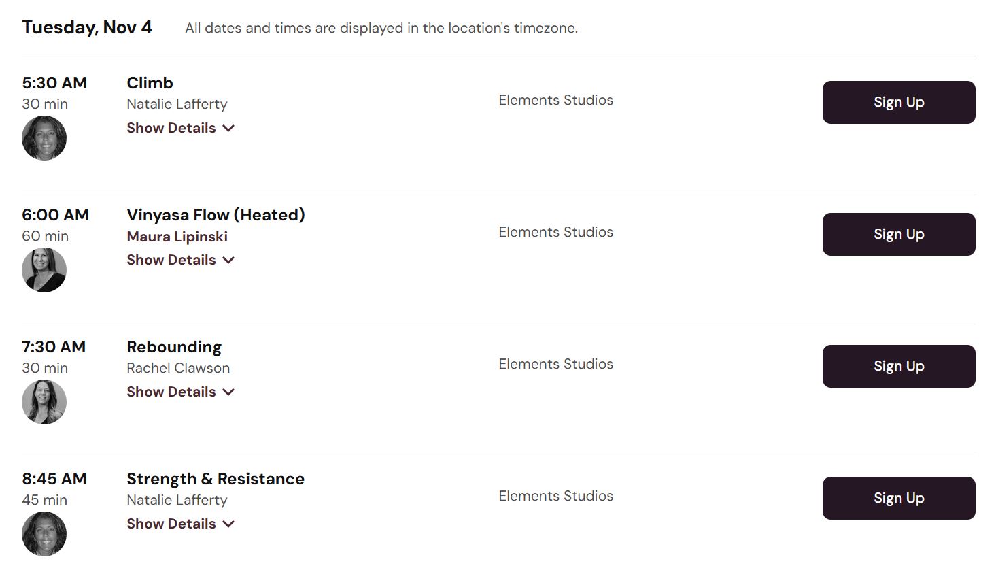Expand Show Details for Strength & Resistance
This screenshot has width=996, height=570.
179,524
